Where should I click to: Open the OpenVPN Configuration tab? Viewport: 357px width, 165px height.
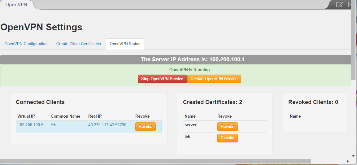[x=26, y=44]
